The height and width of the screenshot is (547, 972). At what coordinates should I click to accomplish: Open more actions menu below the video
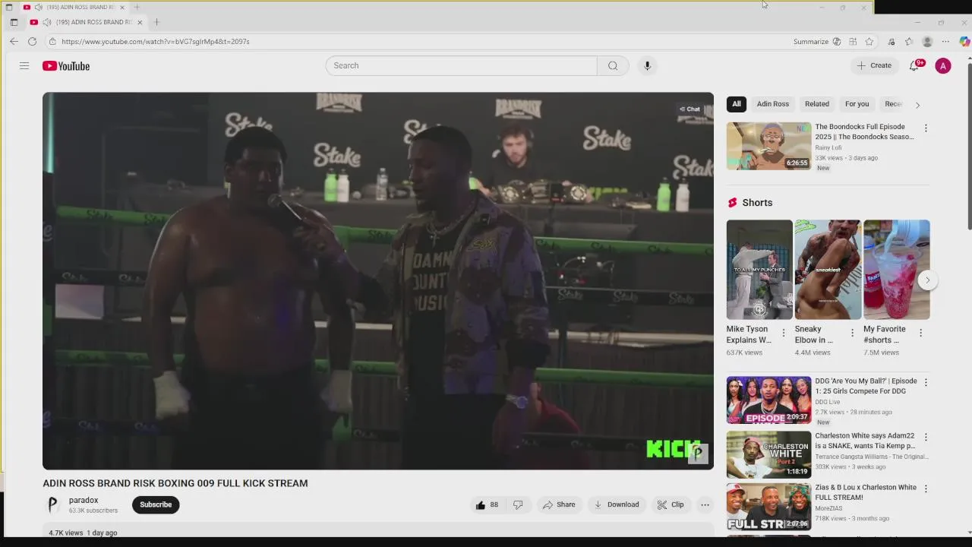pos(705,504)
